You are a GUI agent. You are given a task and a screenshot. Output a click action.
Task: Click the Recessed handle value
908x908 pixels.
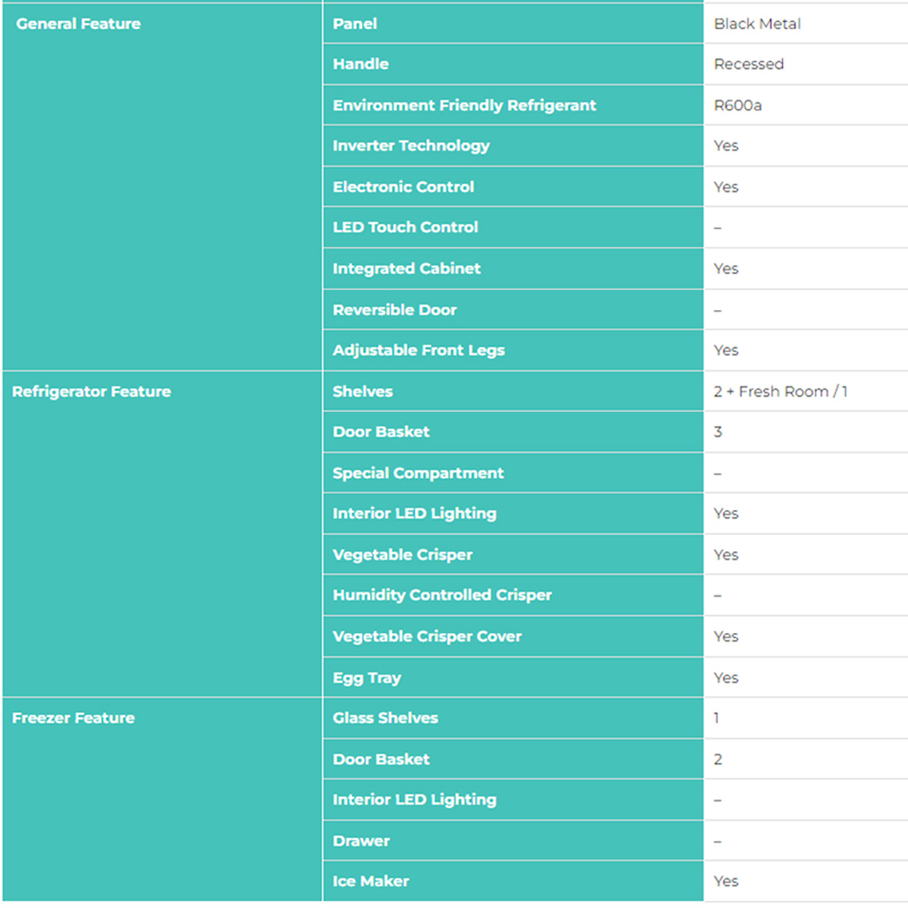(x=748, y=64)
